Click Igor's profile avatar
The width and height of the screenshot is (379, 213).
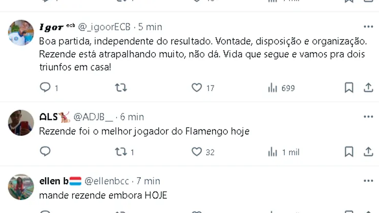[21, 33]
